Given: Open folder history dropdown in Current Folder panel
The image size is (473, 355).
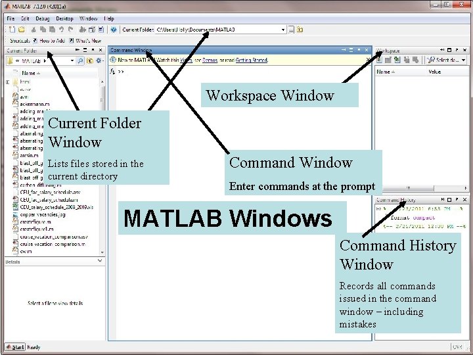Looking at the screenshot, I should (x=72, y=60).
